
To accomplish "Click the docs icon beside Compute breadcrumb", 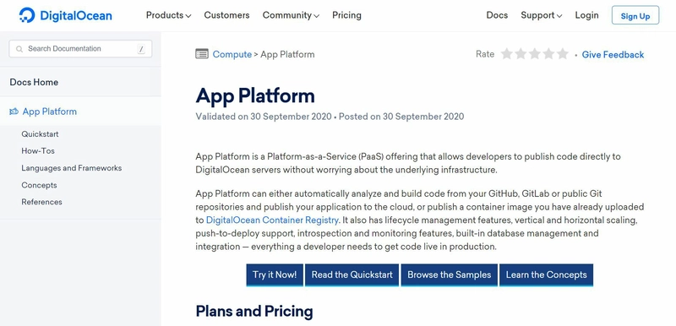I will pyautogui.click(x=202, y=54).
